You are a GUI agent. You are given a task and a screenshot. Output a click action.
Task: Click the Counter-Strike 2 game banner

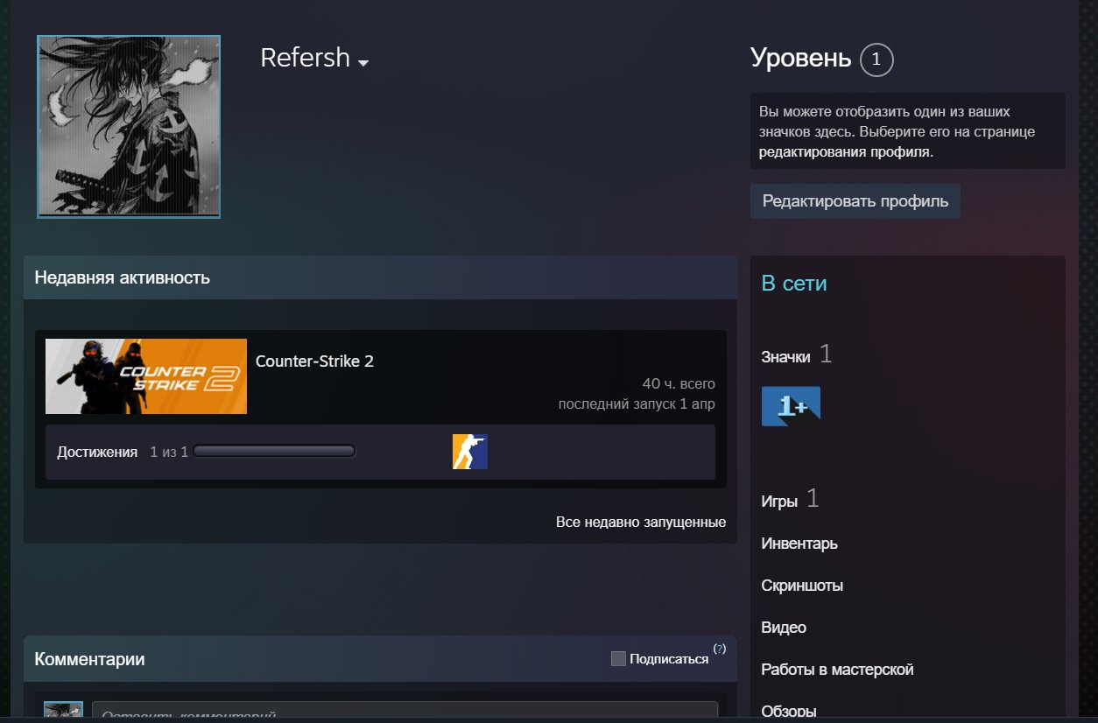[x=146, y=376]
